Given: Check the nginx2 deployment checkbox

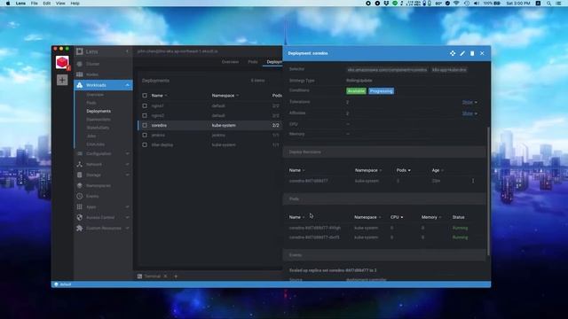Looking at the screenshot, I should point(145,116).
